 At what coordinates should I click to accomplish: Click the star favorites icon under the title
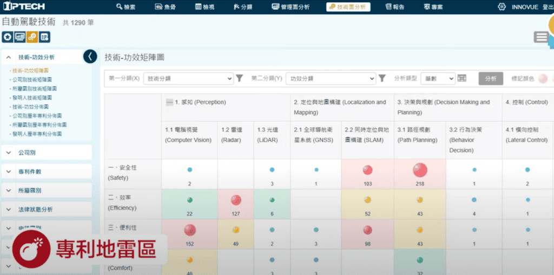(8, 37)
